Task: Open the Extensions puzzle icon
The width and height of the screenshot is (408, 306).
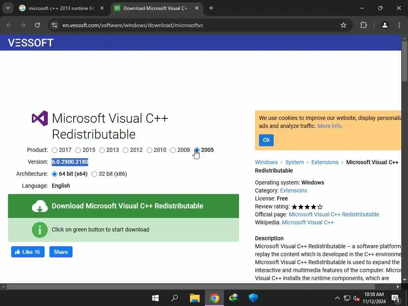Action: click(x=363, y=25)
